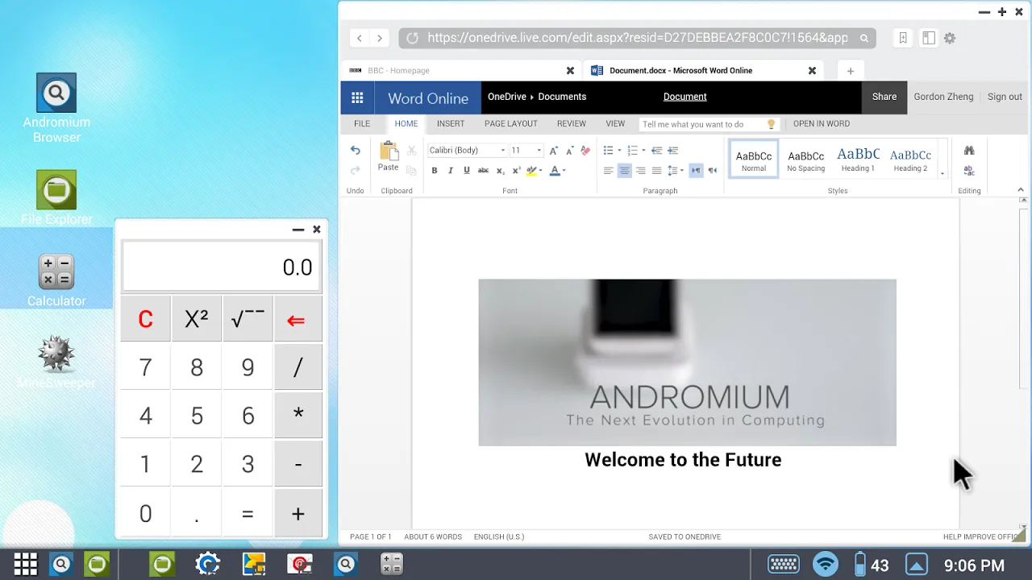Image resolution: width=1032 pixels, height=580 pixels.
Task: Reload the page in the browser
Action: coord(412,38)
